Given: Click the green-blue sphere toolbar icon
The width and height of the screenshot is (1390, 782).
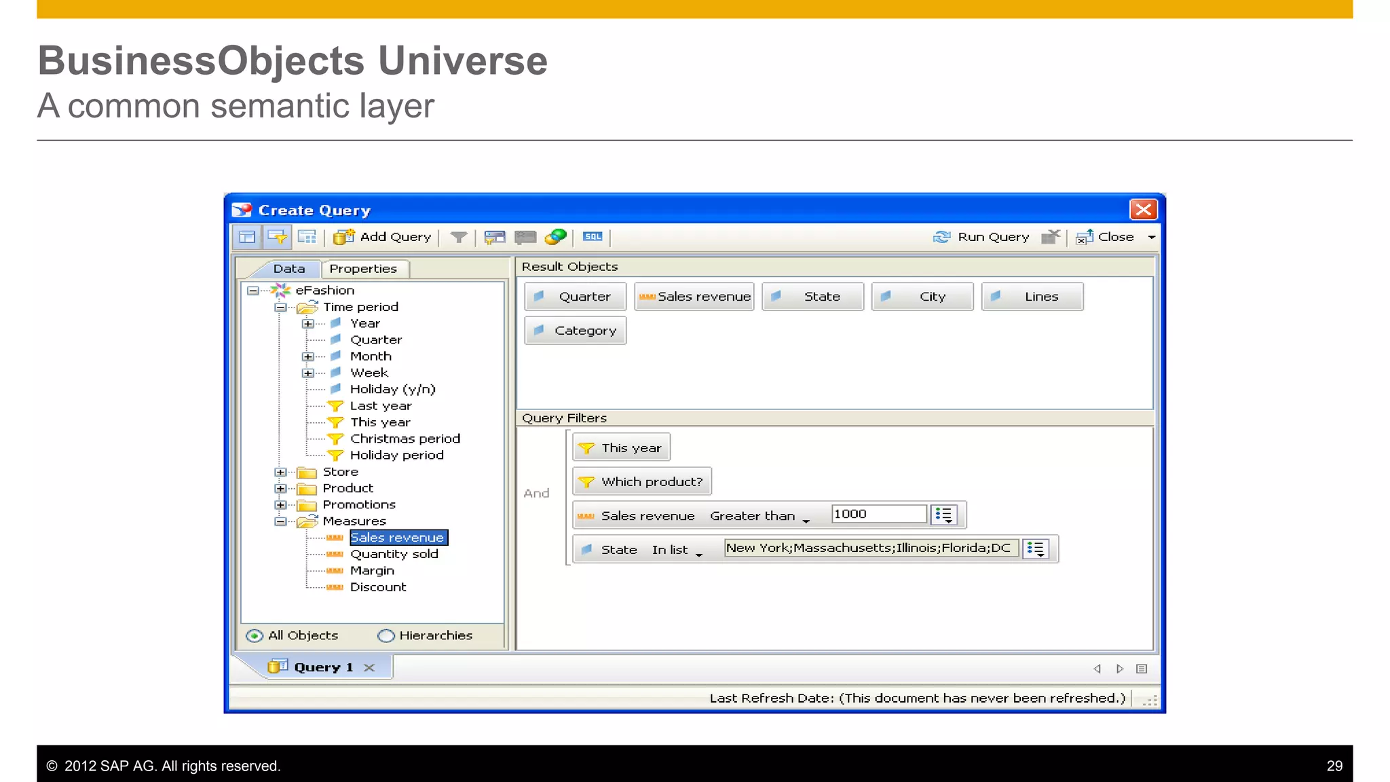Looking at the screenshot, I should [556, 237].
